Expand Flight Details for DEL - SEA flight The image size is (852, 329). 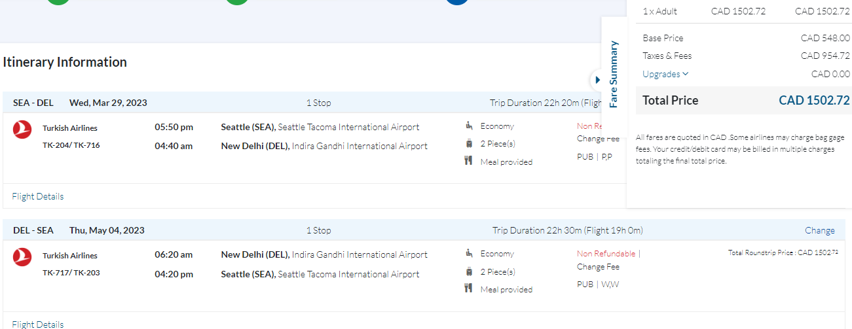point(38,324)
